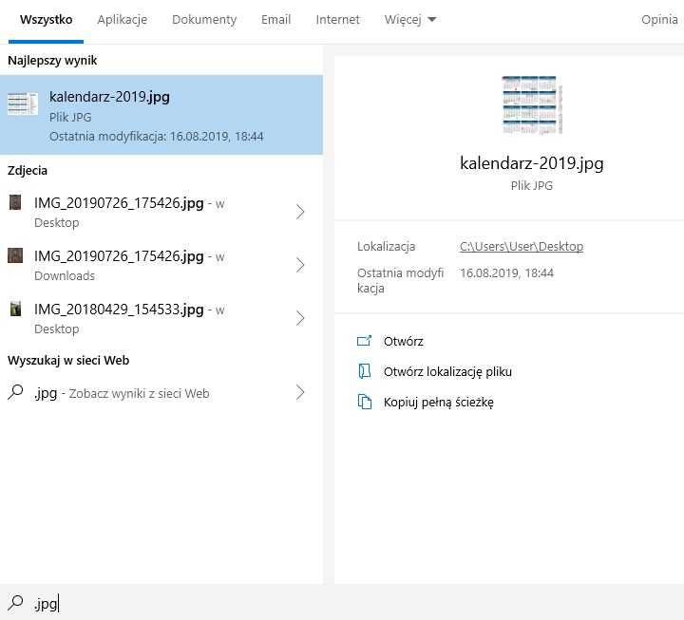Click the thumbnail icon of IMG_20180429_154533.jpg
The image size is (684, 620).
(16, 309)
